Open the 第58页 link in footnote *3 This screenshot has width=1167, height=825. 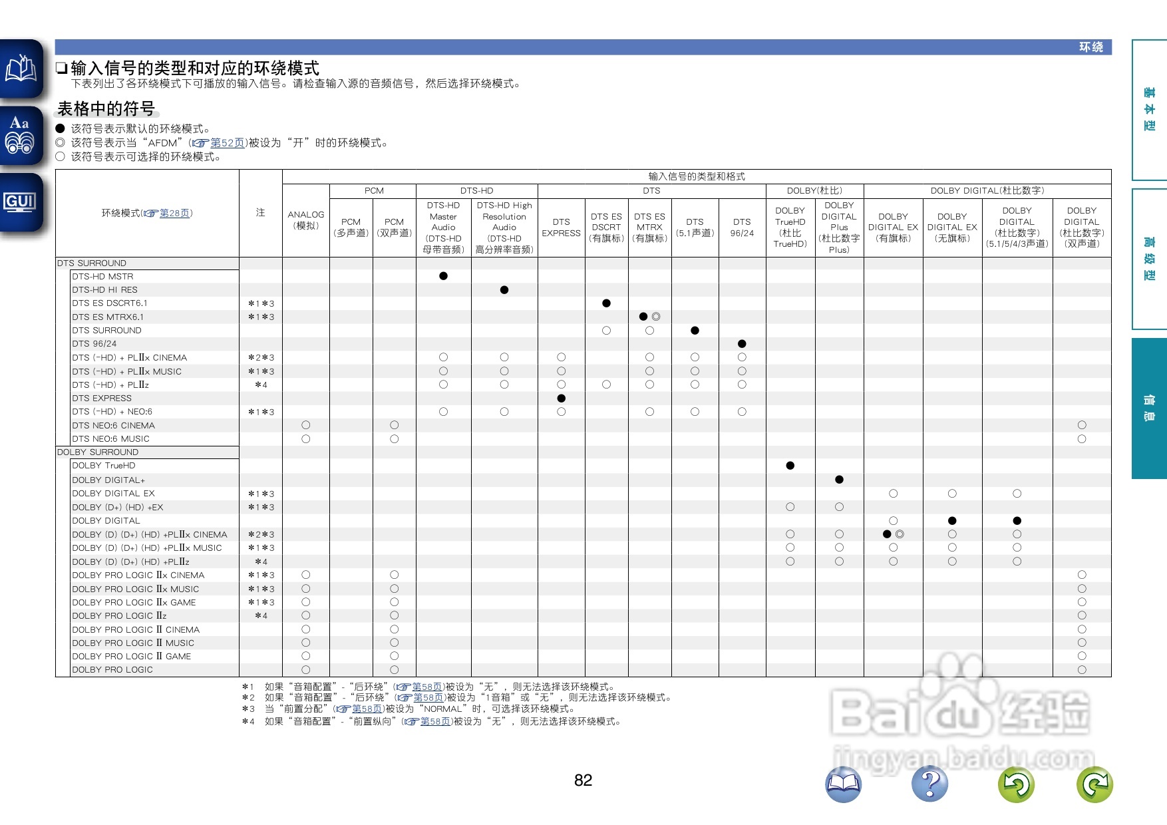(x=367, y=709)
